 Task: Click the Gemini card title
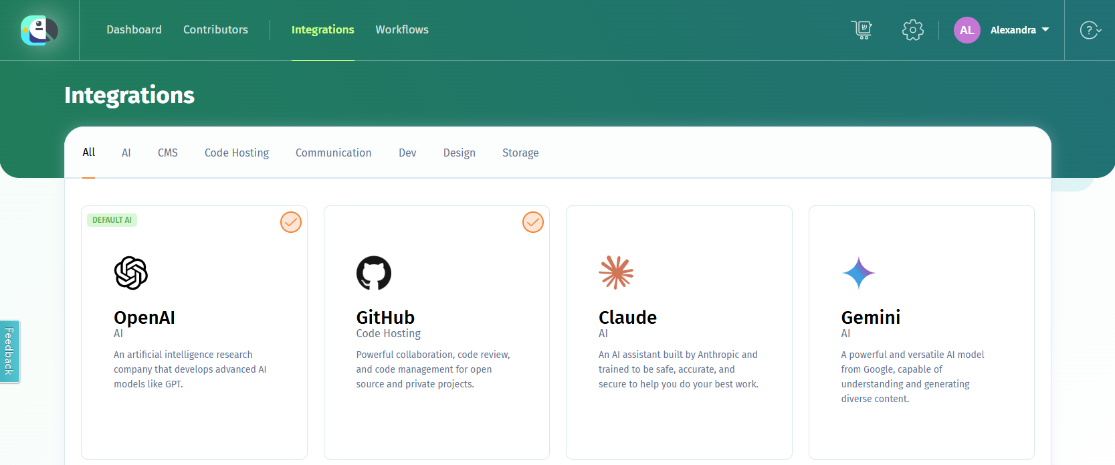[871, 317]
